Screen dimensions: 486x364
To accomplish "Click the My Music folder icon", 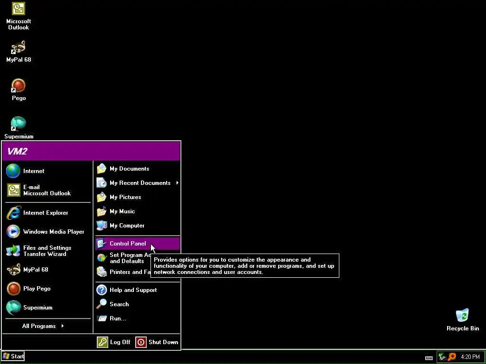I will (102, 211).
